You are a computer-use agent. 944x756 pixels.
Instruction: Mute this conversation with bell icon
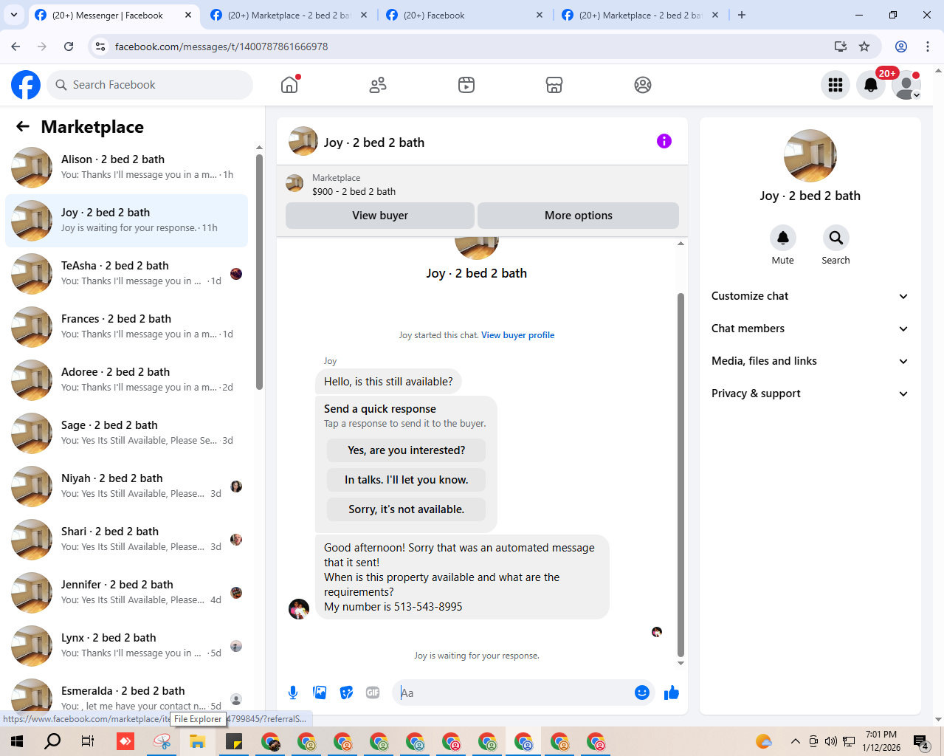[783, 238]
